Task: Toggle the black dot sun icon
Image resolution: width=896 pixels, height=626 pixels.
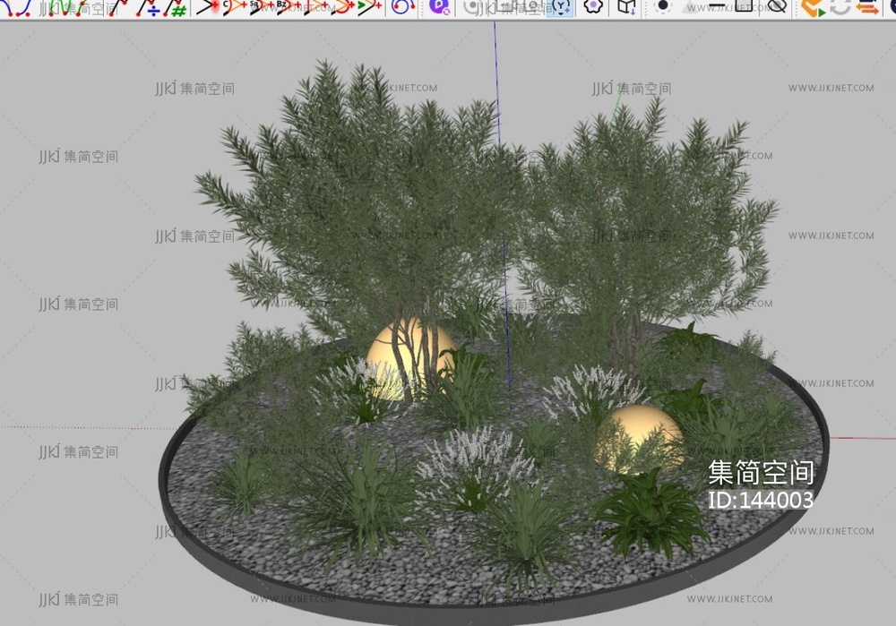Action: [x=663, y=6]
